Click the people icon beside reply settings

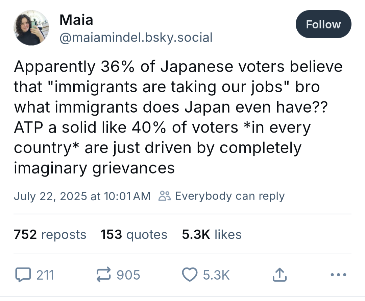pos(165,196)
